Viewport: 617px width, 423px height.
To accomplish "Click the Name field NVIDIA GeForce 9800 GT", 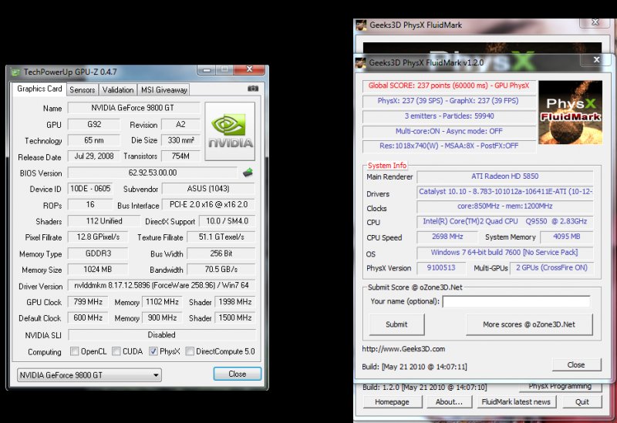I will [x=133, y=108].
